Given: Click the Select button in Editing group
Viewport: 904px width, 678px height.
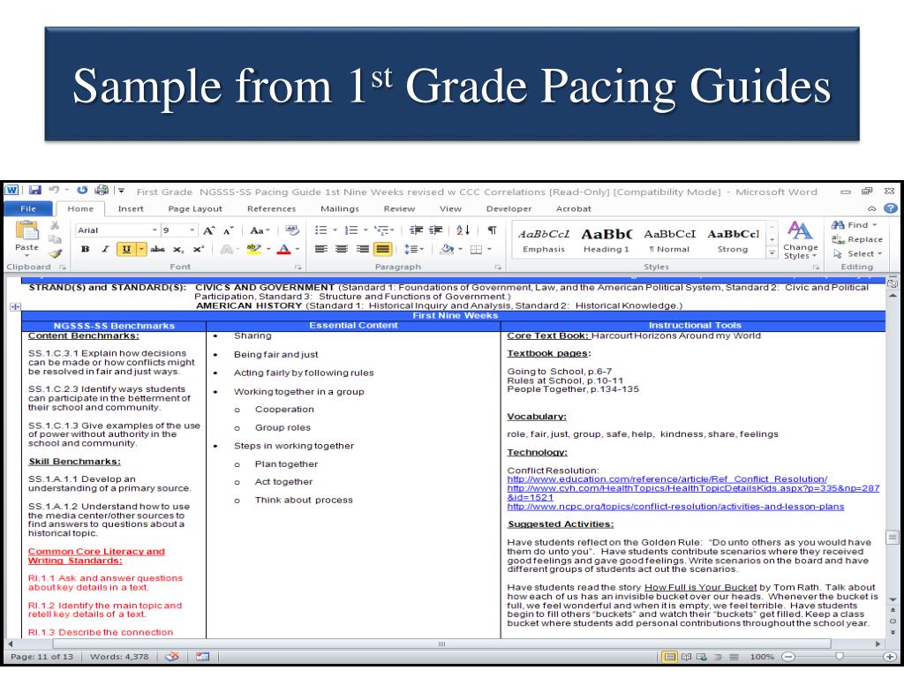Looking at the screenshot, I should pos(858,253).
